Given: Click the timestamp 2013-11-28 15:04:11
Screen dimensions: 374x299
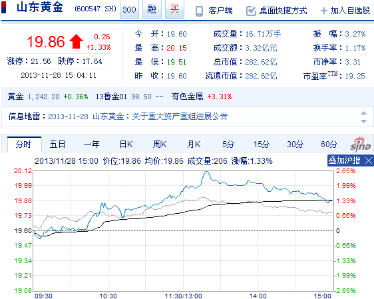Looking at the screenshot, I should (x=59, y=75).
